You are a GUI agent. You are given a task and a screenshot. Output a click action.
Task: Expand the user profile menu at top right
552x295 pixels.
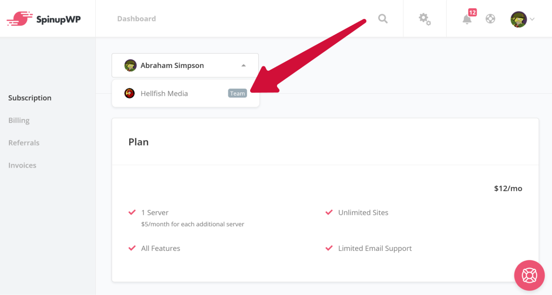tap(521, 19)
